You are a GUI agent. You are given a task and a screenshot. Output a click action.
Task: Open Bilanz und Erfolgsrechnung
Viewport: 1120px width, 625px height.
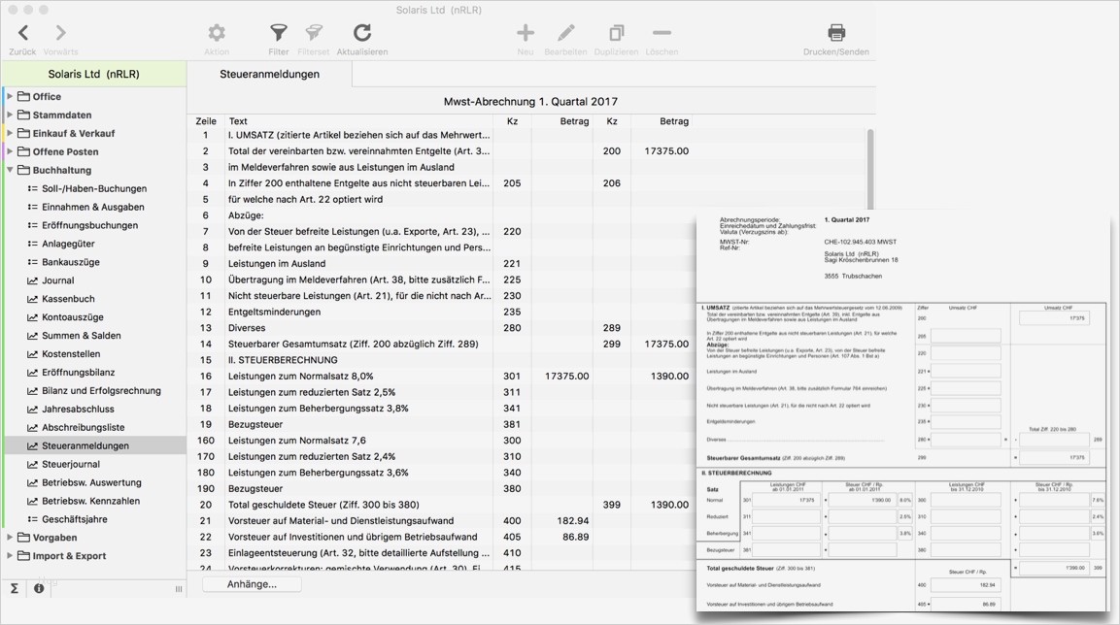(x=101, y=391)
